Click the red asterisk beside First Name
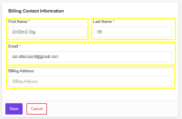The width and height of the screenshot is (182, 119). point(29,21)
